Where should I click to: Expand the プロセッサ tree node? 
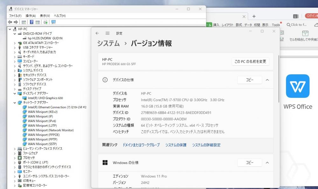(x=15, y=158)
